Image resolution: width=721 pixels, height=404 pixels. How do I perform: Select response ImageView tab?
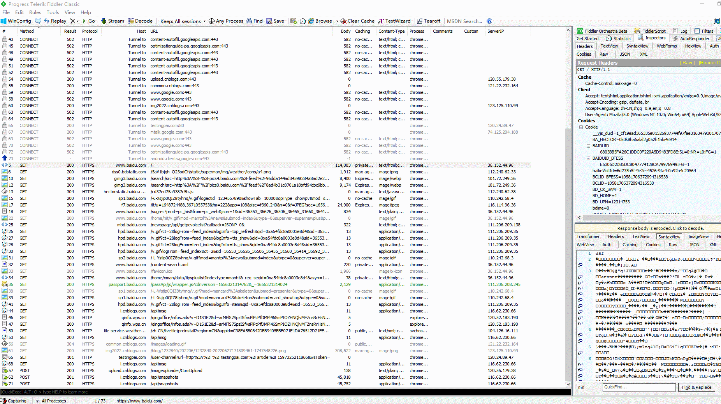pyautogui.click(x=698, y=236)
